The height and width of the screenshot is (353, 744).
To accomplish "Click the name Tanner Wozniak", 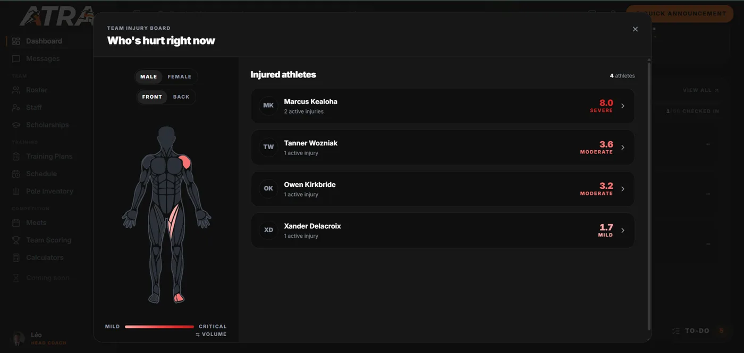I will tap(310, 143).
